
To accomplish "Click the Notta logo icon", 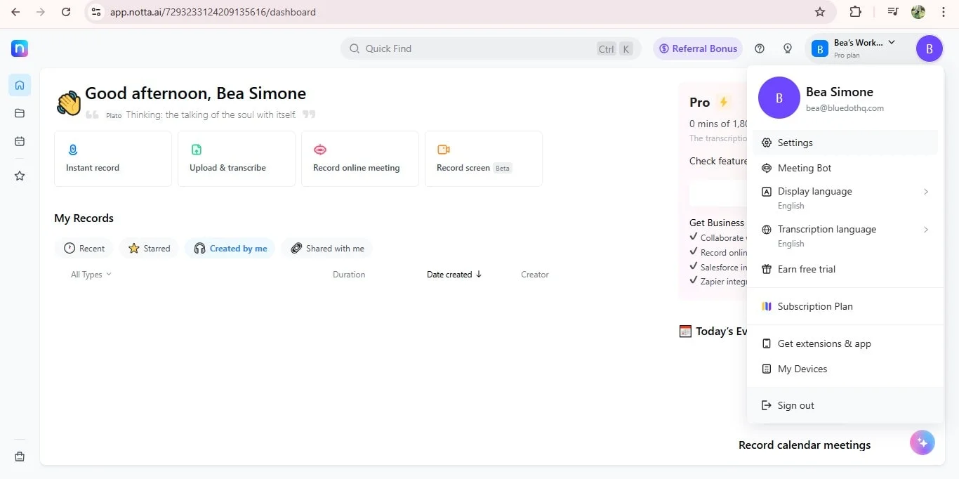I will coord(20,48).
